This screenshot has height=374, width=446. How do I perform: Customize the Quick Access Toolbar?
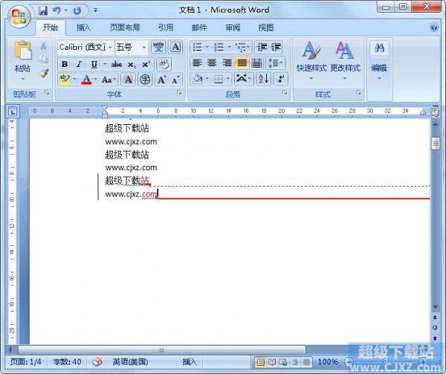click(x=95, y=10)
